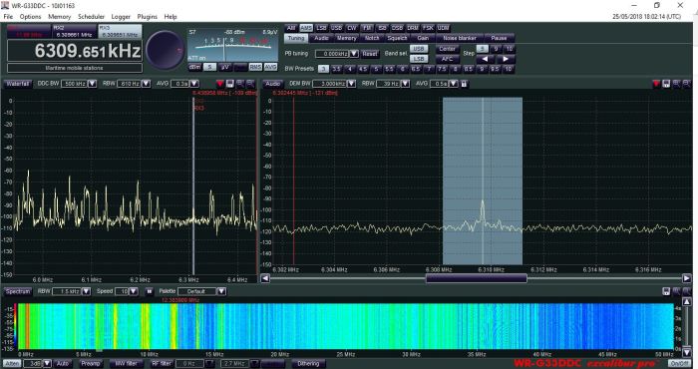
Task: Select FSK demodulation mode
Action: 428,28
